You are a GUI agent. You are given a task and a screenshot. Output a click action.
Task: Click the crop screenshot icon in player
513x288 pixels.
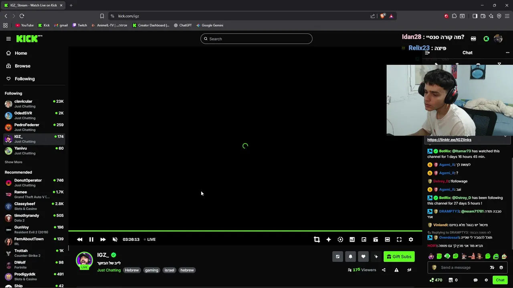coord(317,239)
